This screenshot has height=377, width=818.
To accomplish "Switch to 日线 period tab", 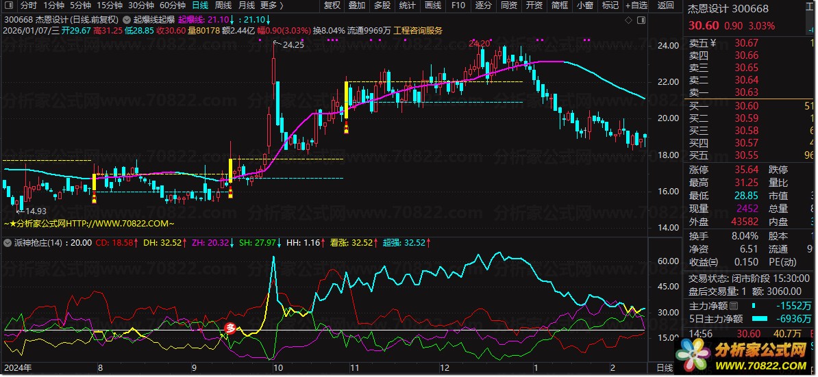I will (199, 5).
